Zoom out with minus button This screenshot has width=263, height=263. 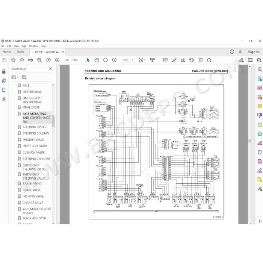click(106, 60)
